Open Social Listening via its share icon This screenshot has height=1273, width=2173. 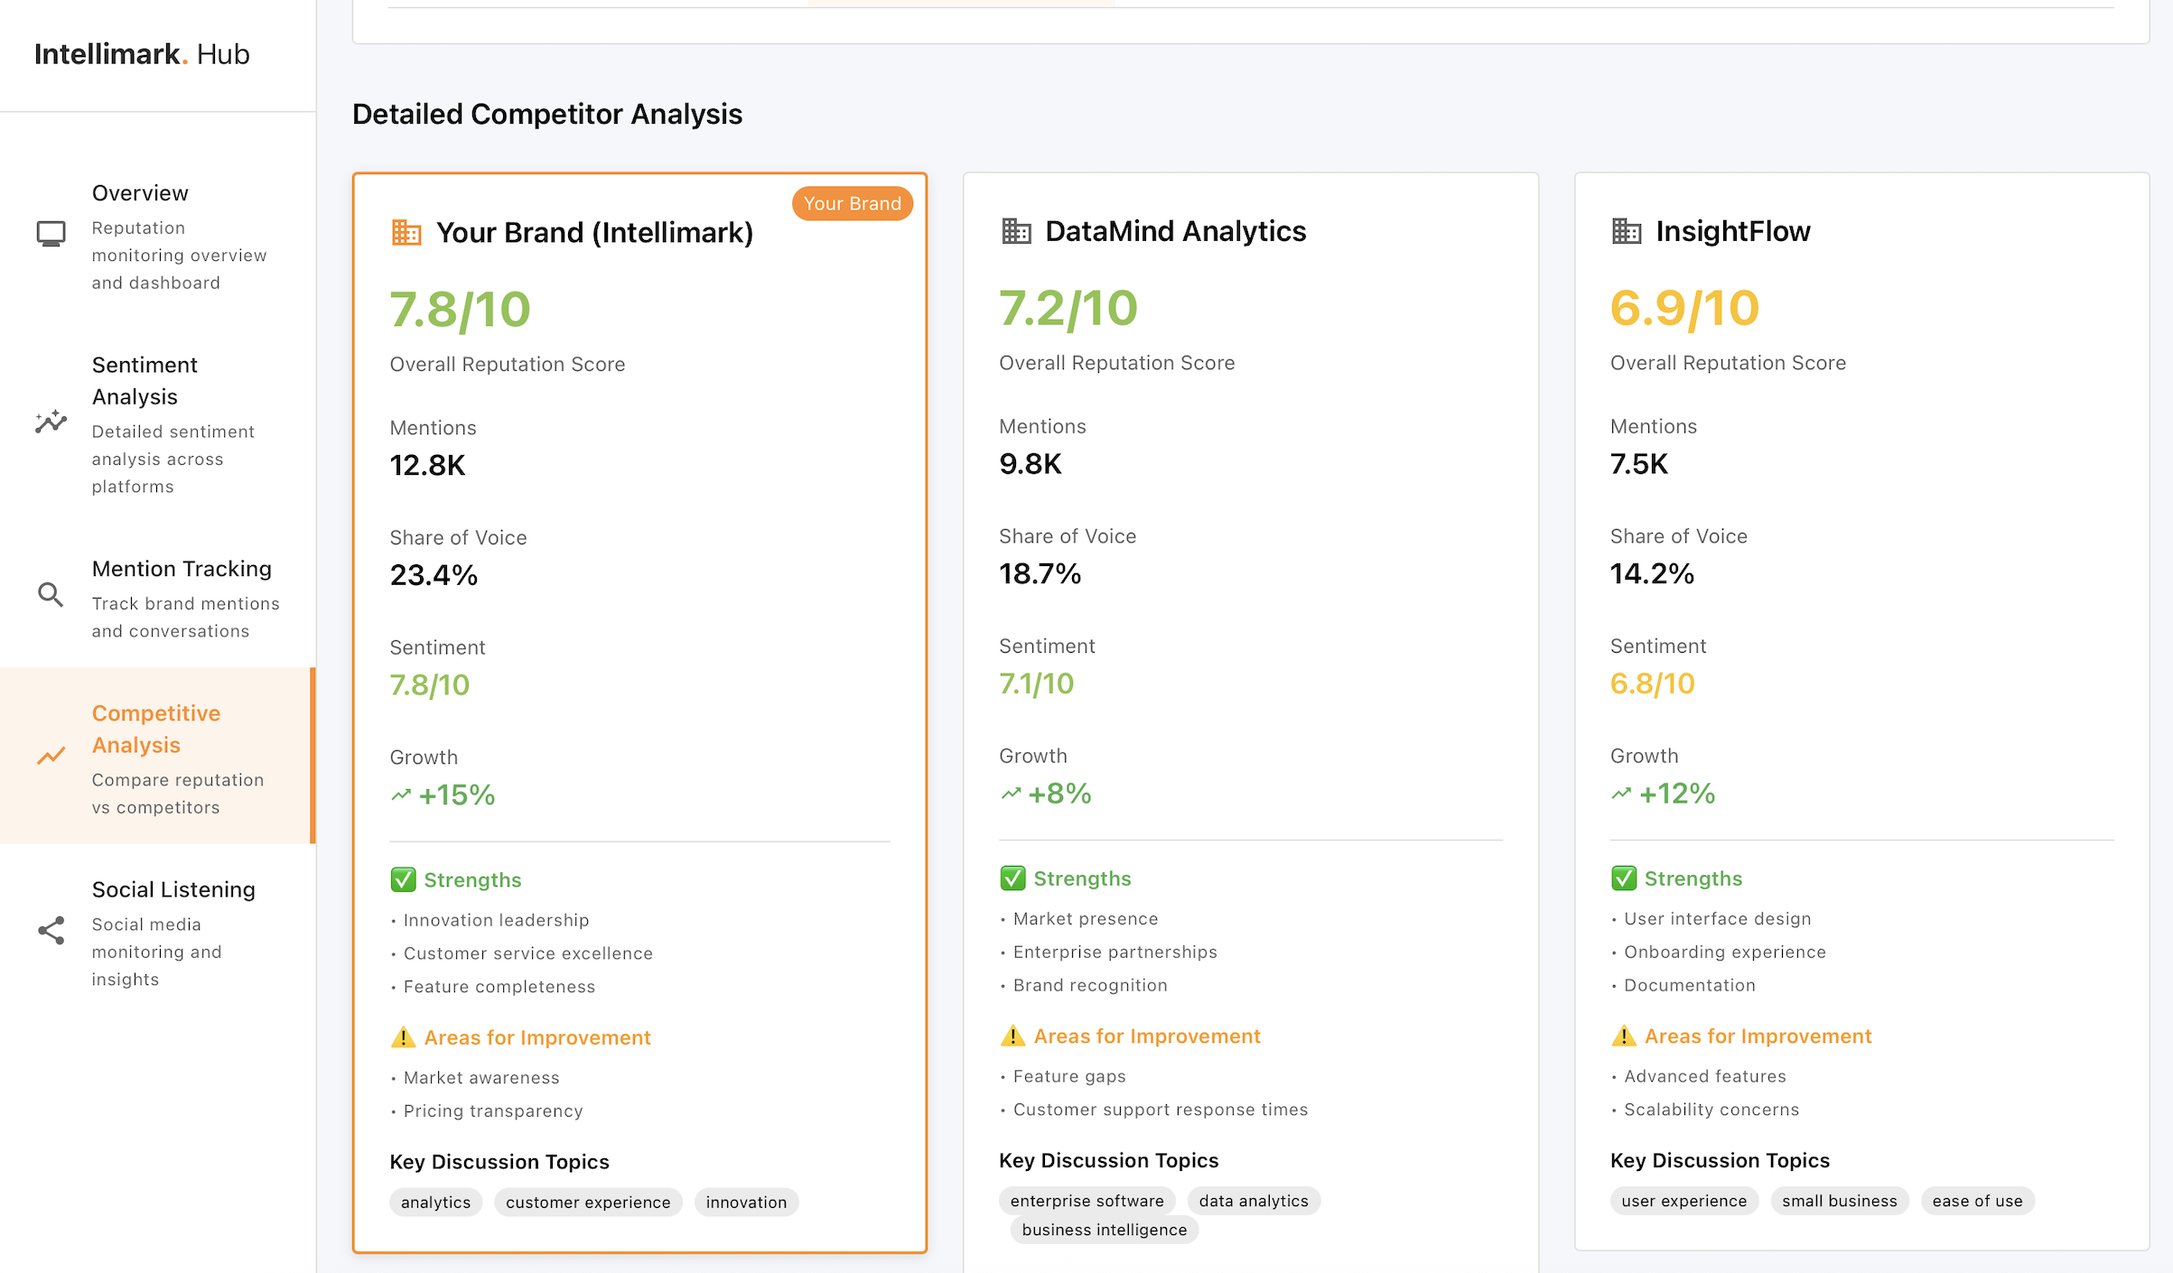click(51, 931)
